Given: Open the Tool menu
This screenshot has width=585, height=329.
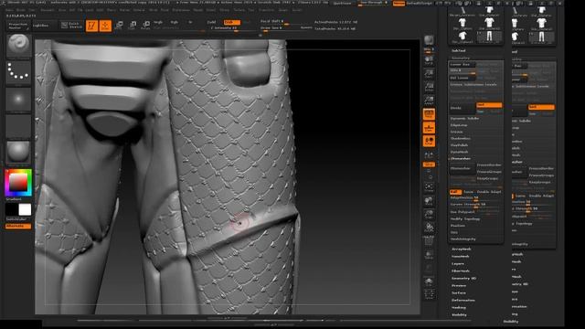Looking at the screenshot, I should 251,10.
